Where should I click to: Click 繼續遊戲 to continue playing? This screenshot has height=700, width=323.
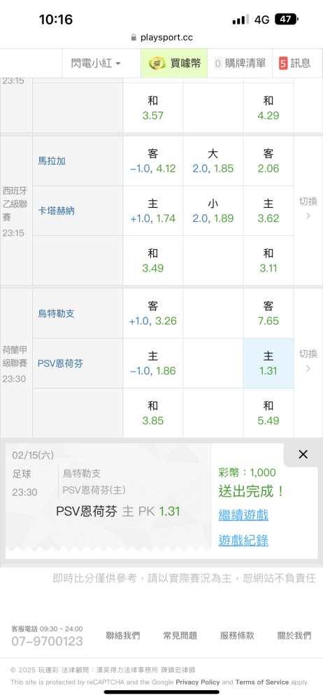[243, 515]
